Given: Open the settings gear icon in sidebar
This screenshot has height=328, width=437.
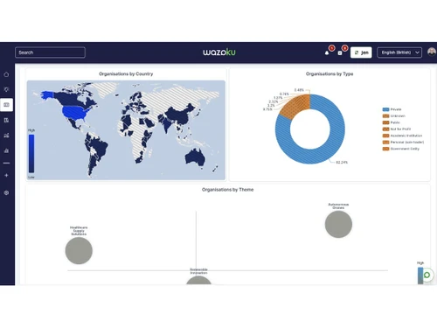Looking at the screenshot, I should [6, 192].
